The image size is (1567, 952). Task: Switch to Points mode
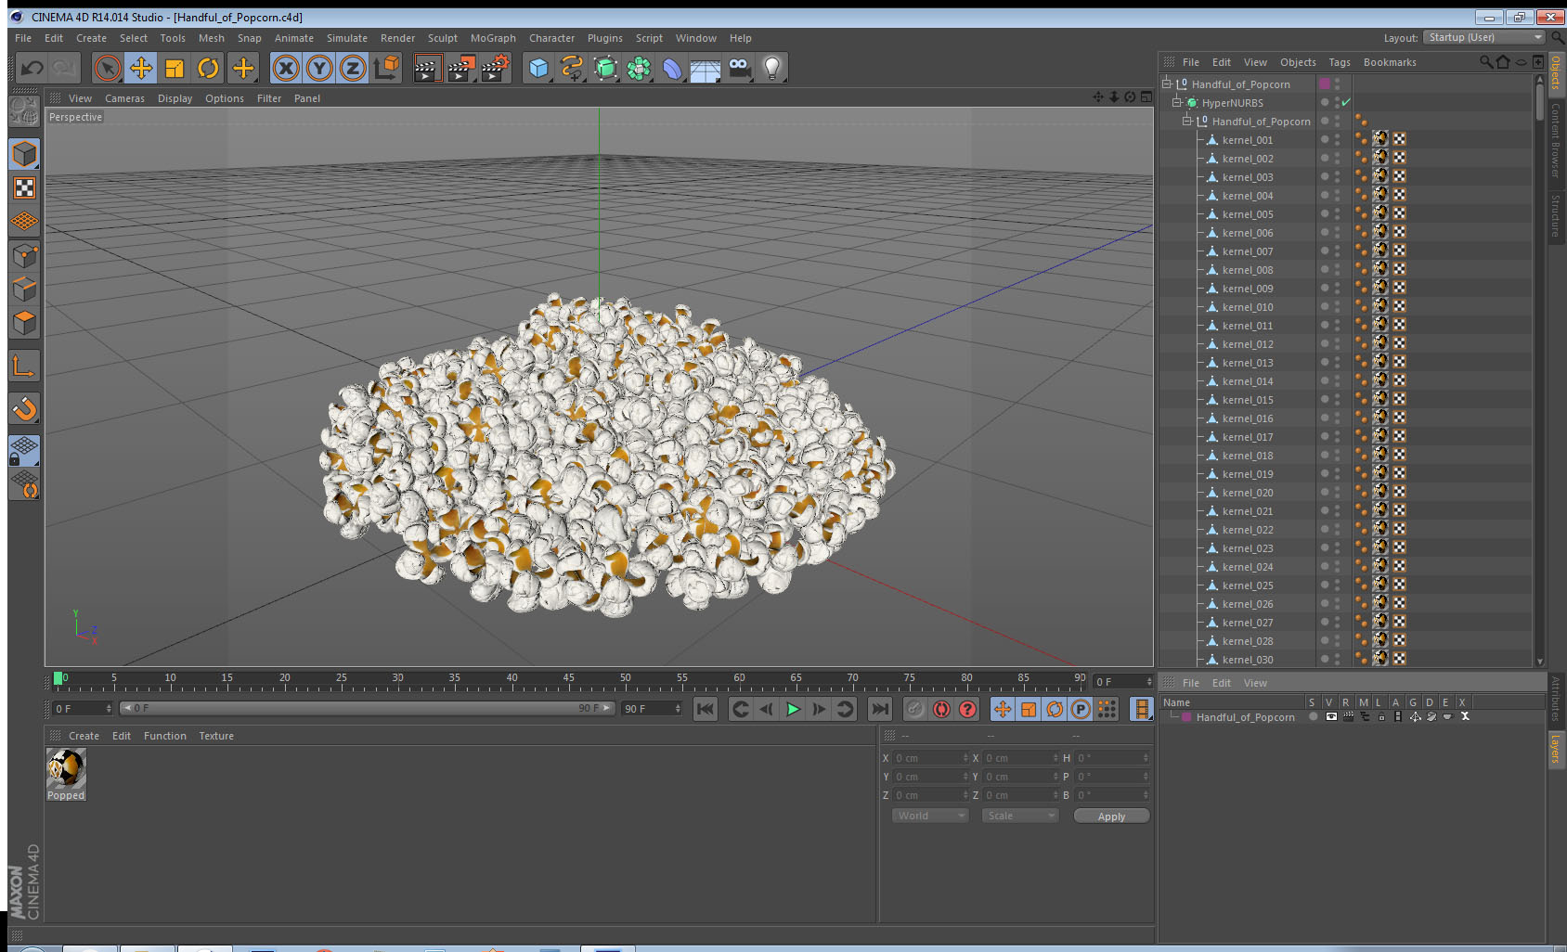click(24, 256)
